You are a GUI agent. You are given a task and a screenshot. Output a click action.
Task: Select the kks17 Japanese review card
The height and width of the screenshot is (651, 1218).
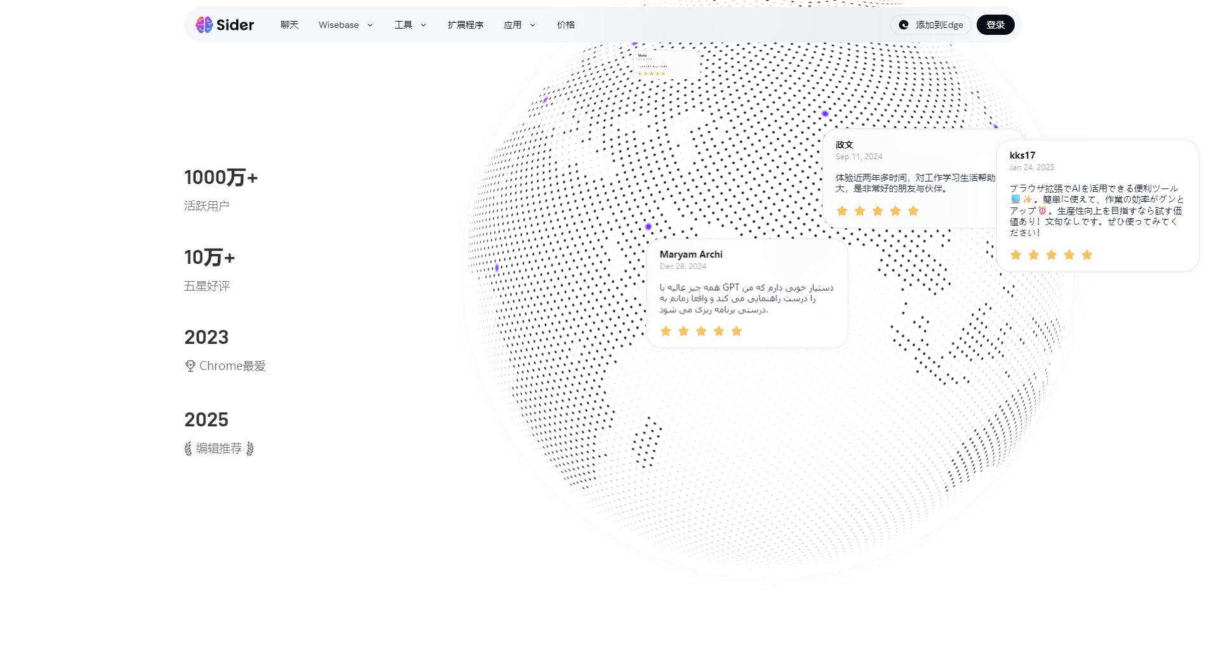click(1097, 206)
